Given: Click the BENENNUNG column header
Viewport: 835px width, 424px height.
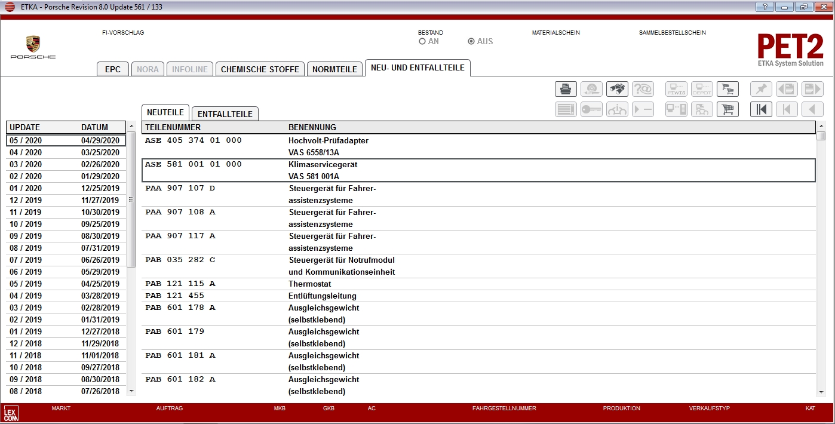Looking at the screenshot, I should [x=312, y=127].
